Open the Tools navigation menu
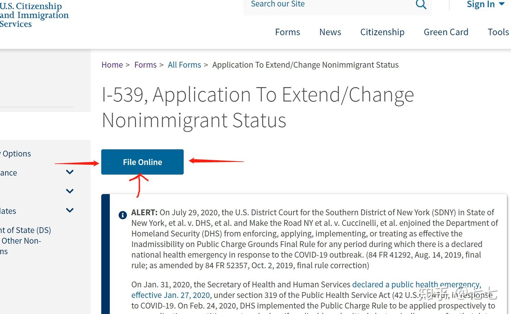 pyautogui.click(x=498, y=32)
